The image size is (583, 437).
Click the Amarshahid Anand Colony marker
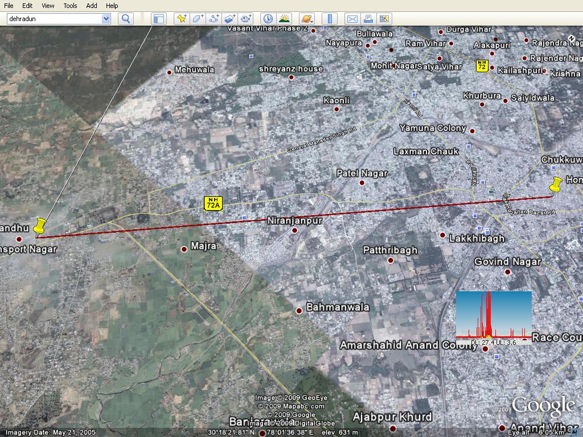(x=485, y=349)
